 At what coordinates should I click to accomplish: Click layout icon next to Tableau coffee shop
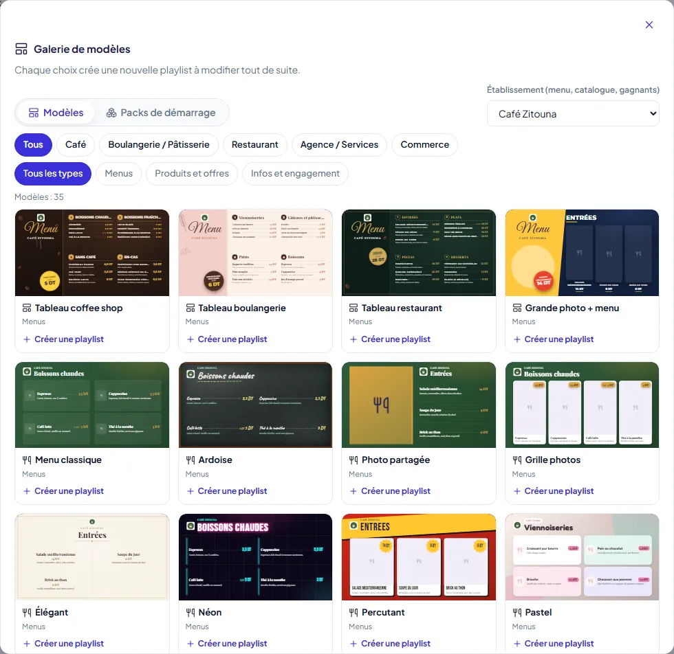(x=27, y=308)
